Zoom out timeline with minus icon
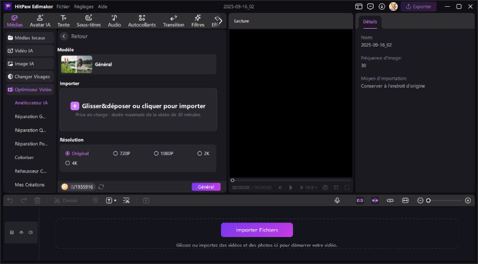Viewport: 478px width, 264px height. 420,200
